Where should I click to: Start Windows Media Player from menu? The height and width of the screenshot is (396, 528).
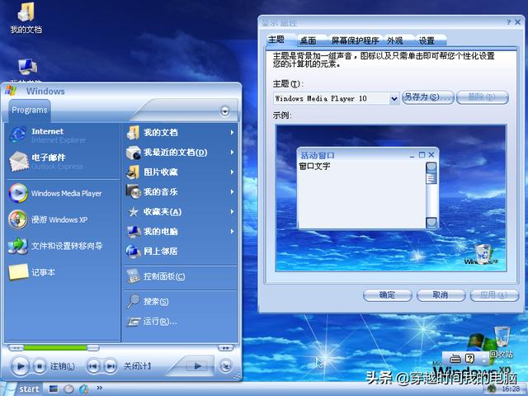tap(63, 193)
